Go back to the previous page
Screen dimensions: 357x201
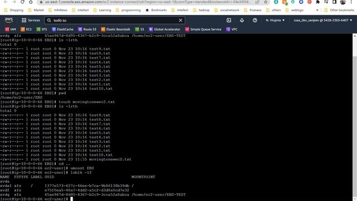pyautogui.click(x=6, y=2)
